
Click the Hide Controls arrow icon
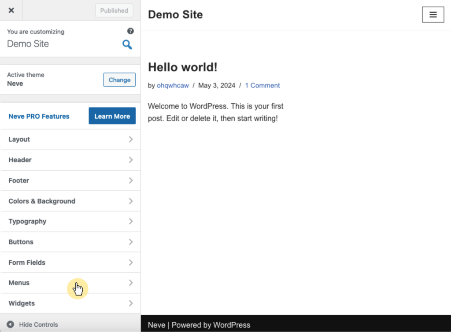click(11, 324)
